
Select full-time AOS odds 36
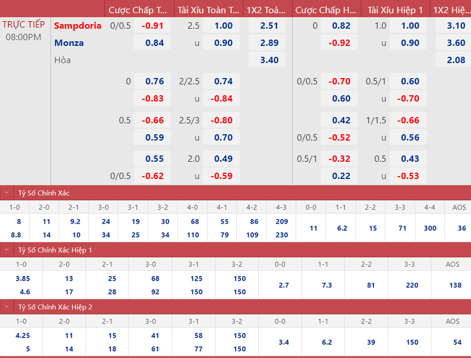click(459, 228)
